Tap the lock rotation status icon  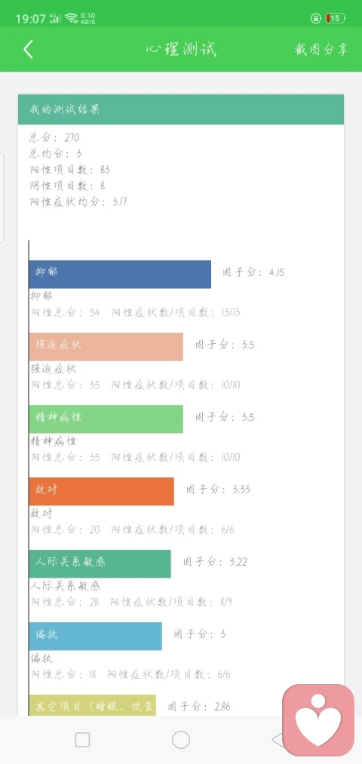coord(316,19)
